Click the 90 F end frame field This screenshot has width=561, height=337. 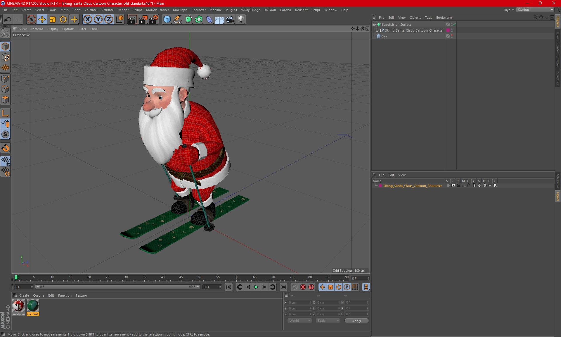[212, 287]
